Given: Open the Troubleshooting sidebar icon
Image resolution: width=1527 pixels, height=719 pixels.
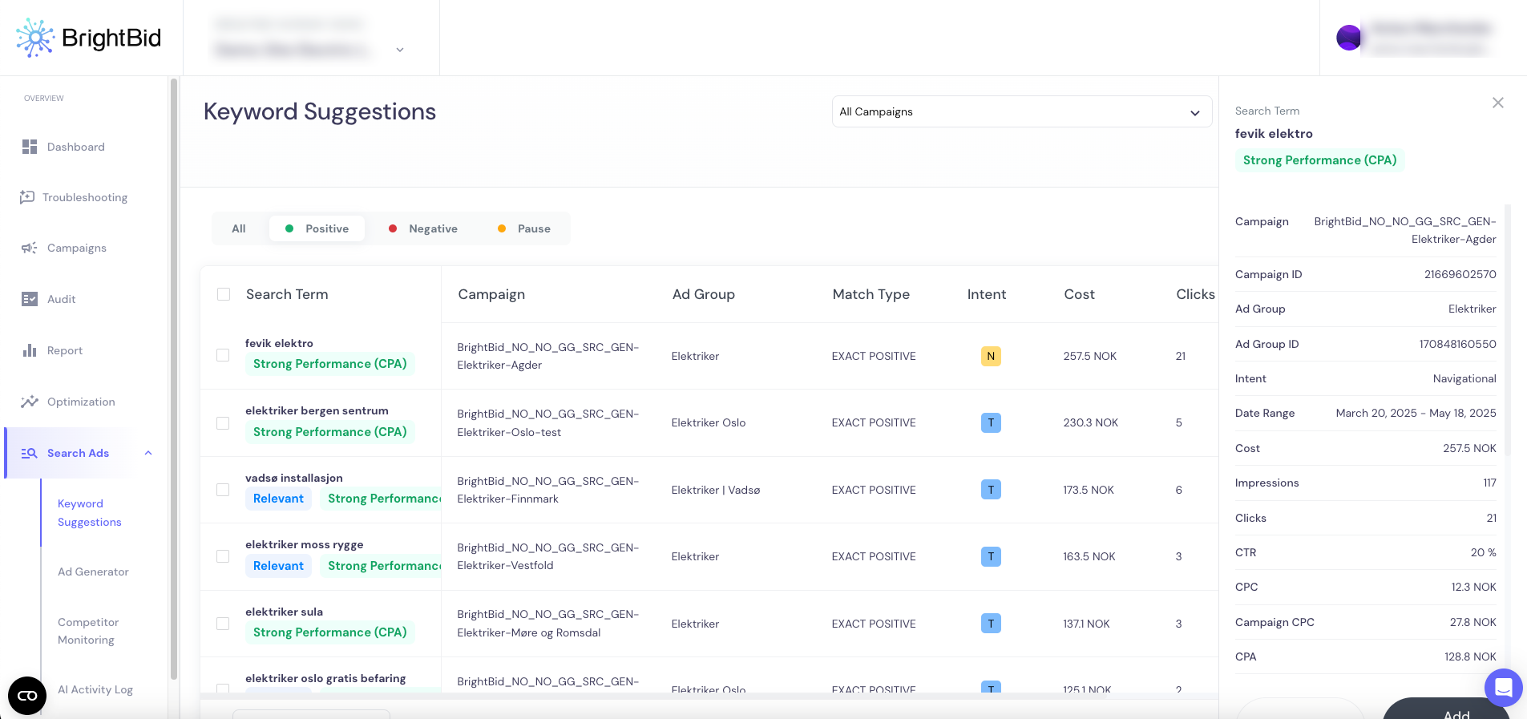Looking at the screenshot, I should 27,197.
